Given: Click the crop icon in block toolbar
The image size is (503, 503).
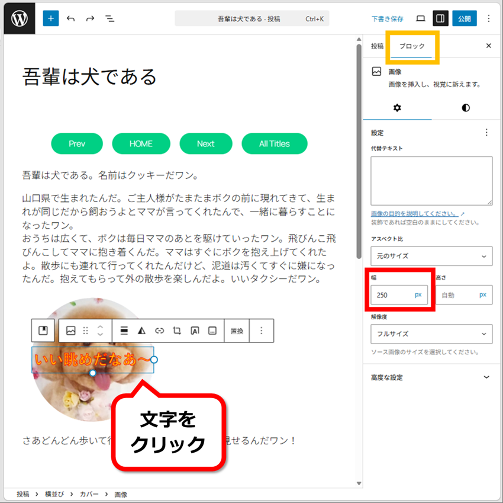Looking at the screenshot, I should (177, 331).
